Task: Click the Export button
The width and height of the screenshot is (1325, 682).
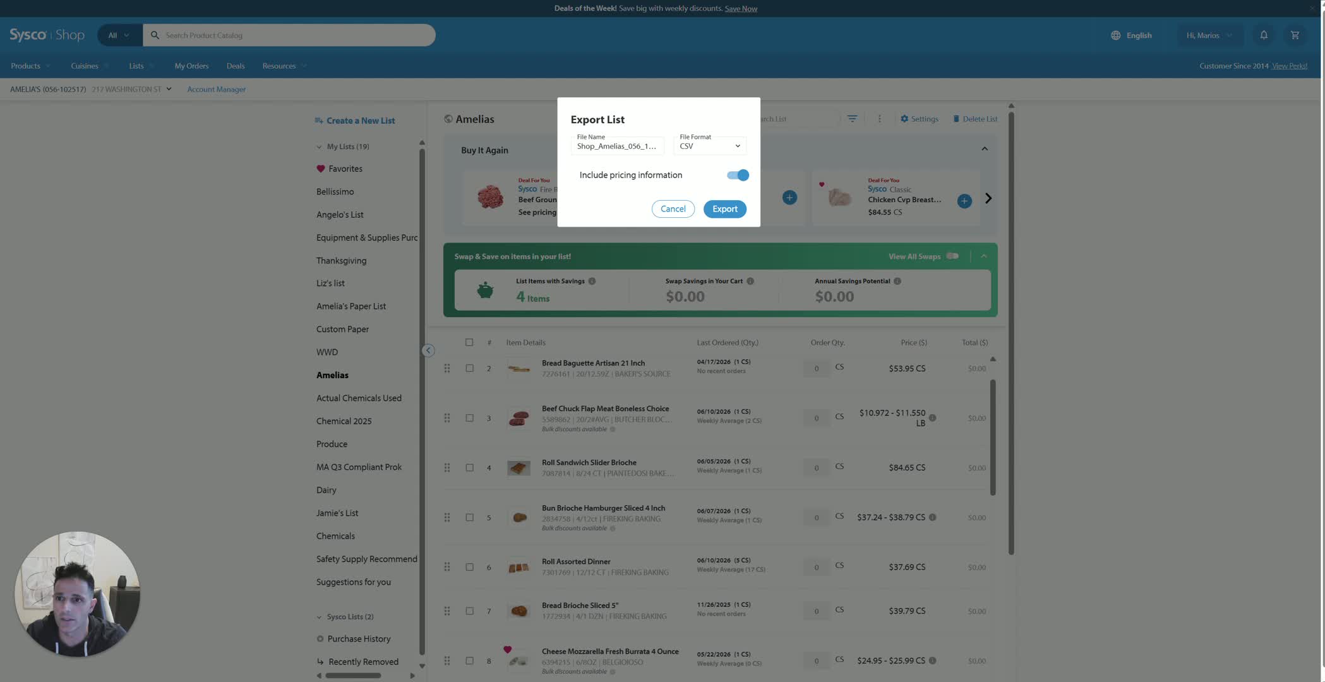Action: pyautogui.click(x=724, y=209)
